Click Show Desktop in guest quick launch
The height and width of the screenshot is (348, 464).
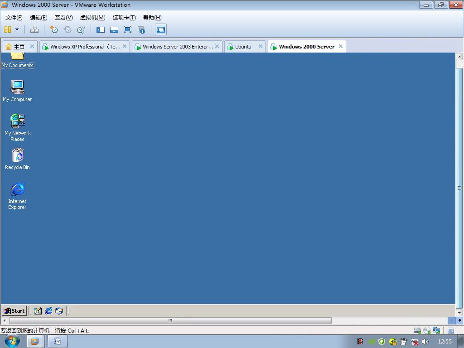coord(38,311)
